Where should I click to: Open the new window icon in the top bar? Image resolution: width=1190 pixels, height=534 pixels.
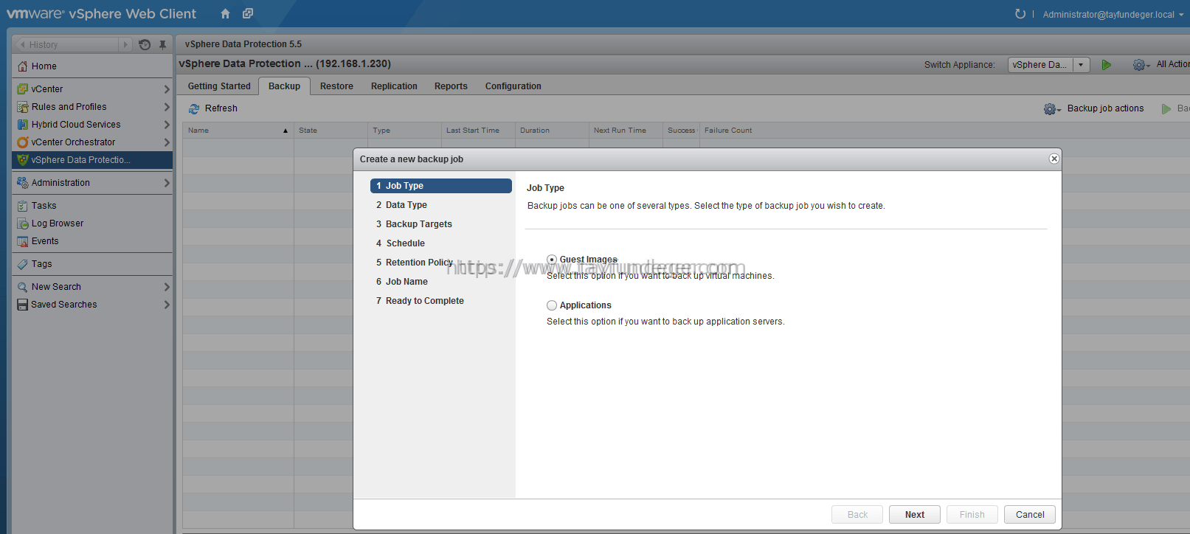click(x=248, y=14)
